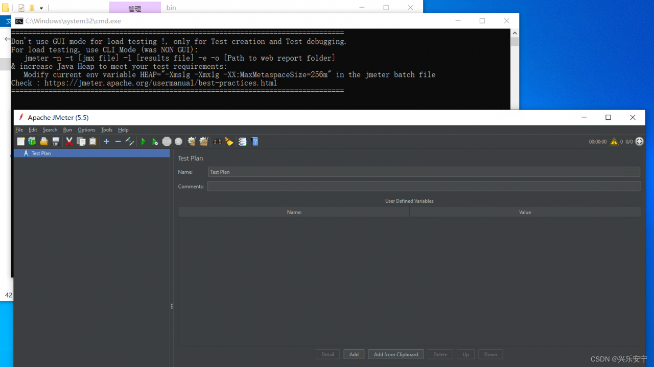Click the Reset Search broom icon
Viewport: 654px width, 367px height.
point(229,142)
